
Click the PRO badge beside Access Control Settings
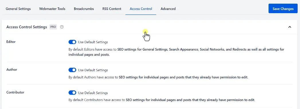[53, 27]
